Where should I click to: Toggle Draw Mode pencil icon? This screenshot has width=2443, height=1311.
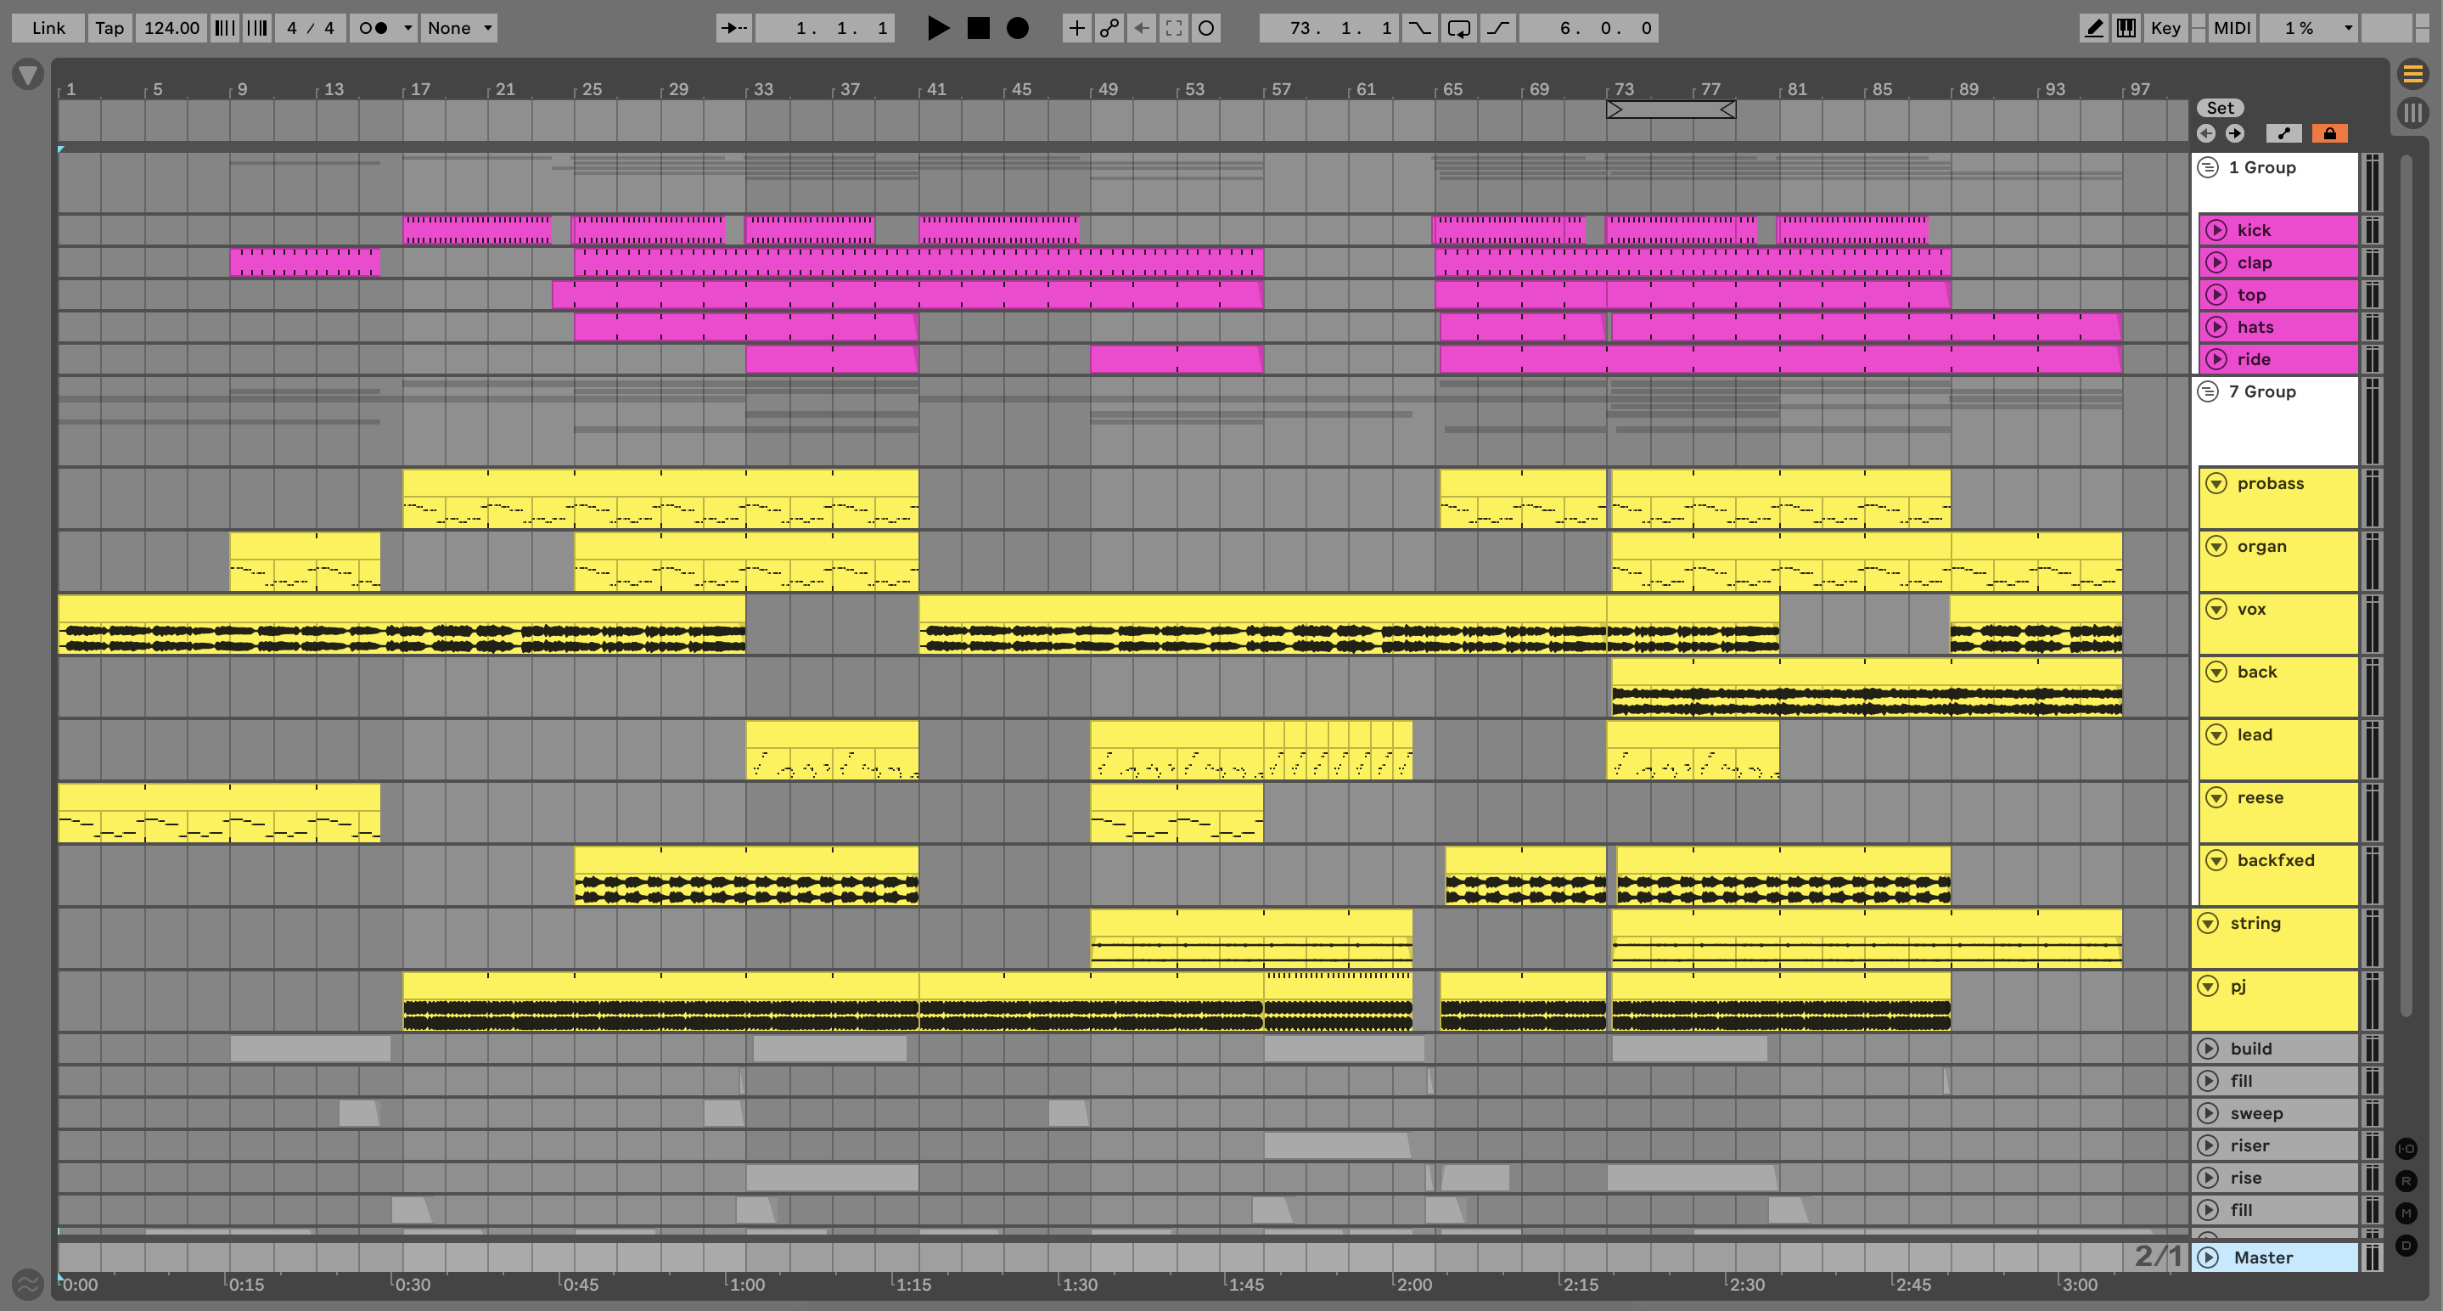[2093, 29]
